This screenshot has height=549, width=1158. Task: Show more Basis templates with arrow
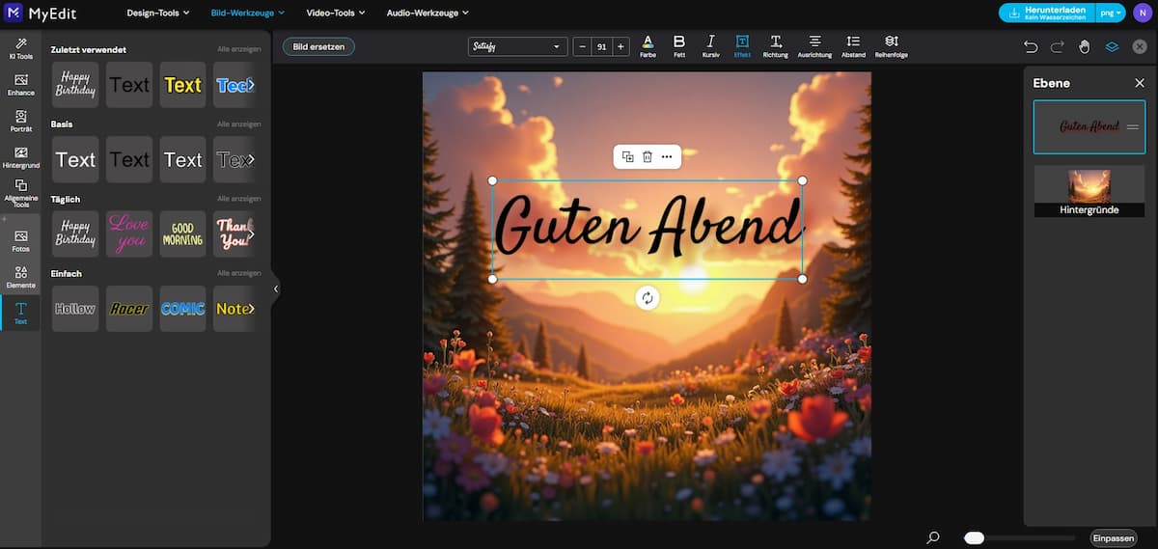point(251,159)
